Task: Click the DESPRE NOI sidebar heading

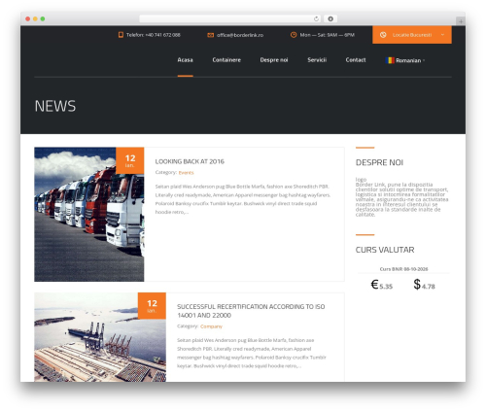Action: [x=379, y=162]
